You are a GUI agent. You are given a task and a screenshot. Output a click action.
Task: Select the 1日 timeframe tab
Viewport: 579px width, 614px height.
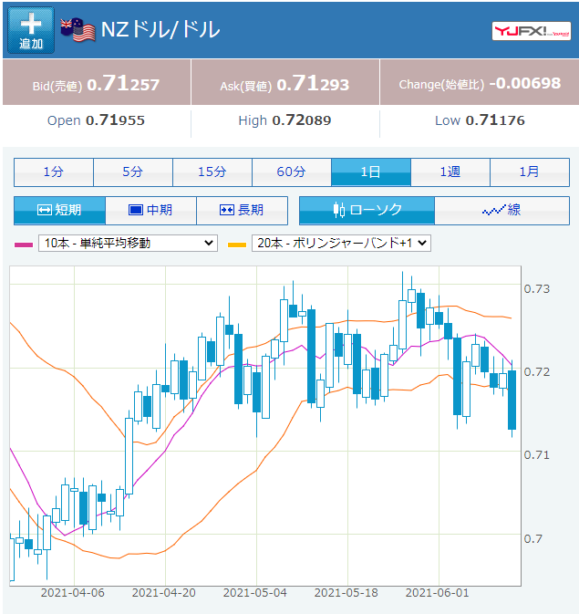(371, 172)
